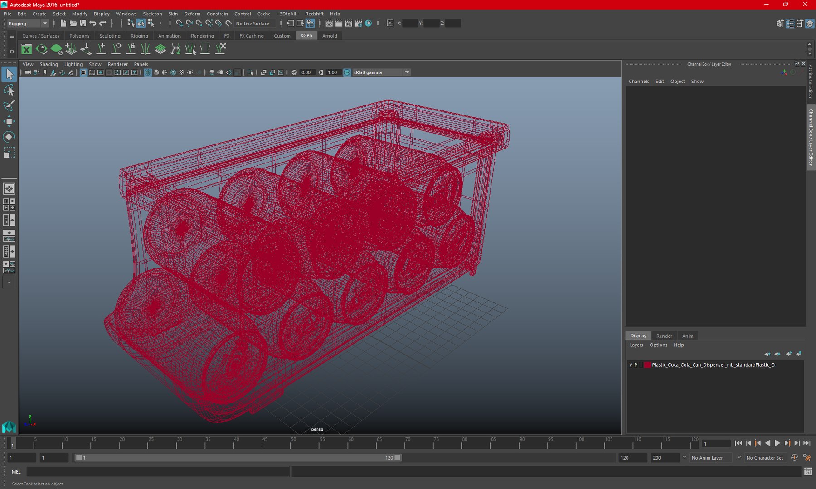Create a new scene file

pos(63,23)
